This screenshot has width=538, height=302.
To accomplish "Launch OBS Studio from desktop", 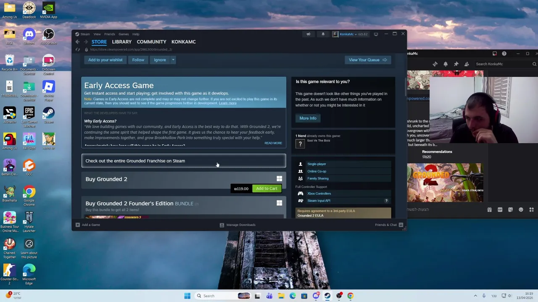I will (x=48, y=36).
